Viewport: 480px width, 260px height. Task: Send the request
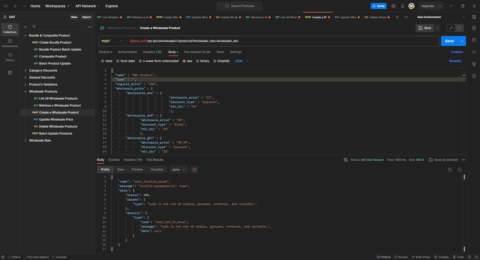pos(449,41)
